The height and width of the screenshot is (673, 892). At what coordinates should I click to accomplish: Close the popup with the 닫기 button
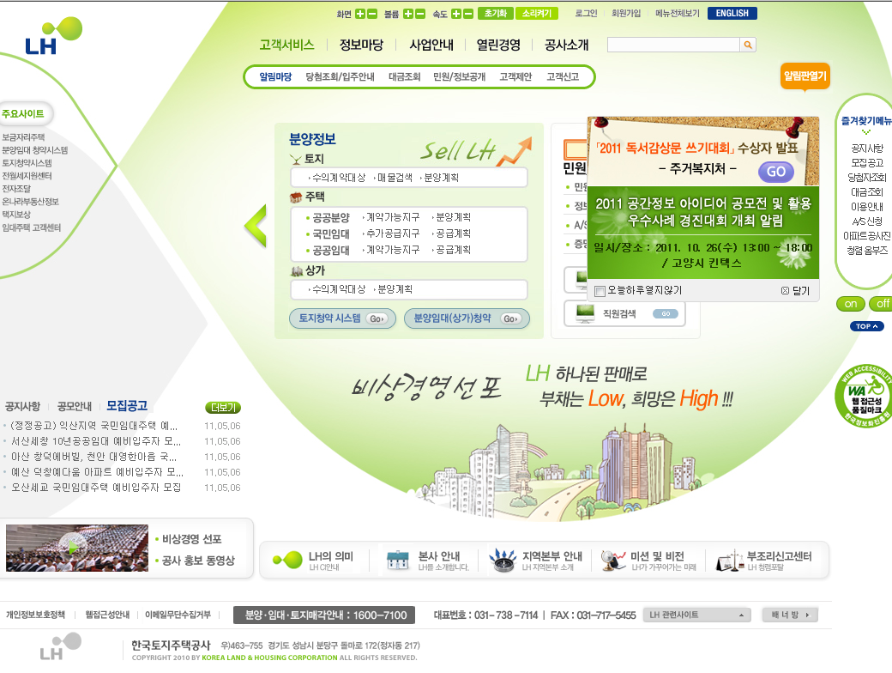tap(795, 291)
